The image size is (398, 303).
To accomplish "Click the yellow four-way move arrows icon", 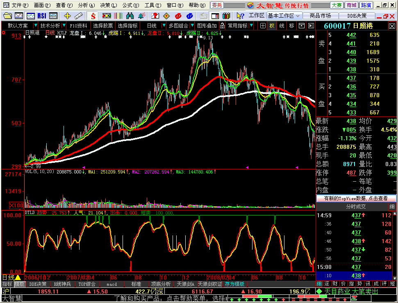I will click(67, 16).
